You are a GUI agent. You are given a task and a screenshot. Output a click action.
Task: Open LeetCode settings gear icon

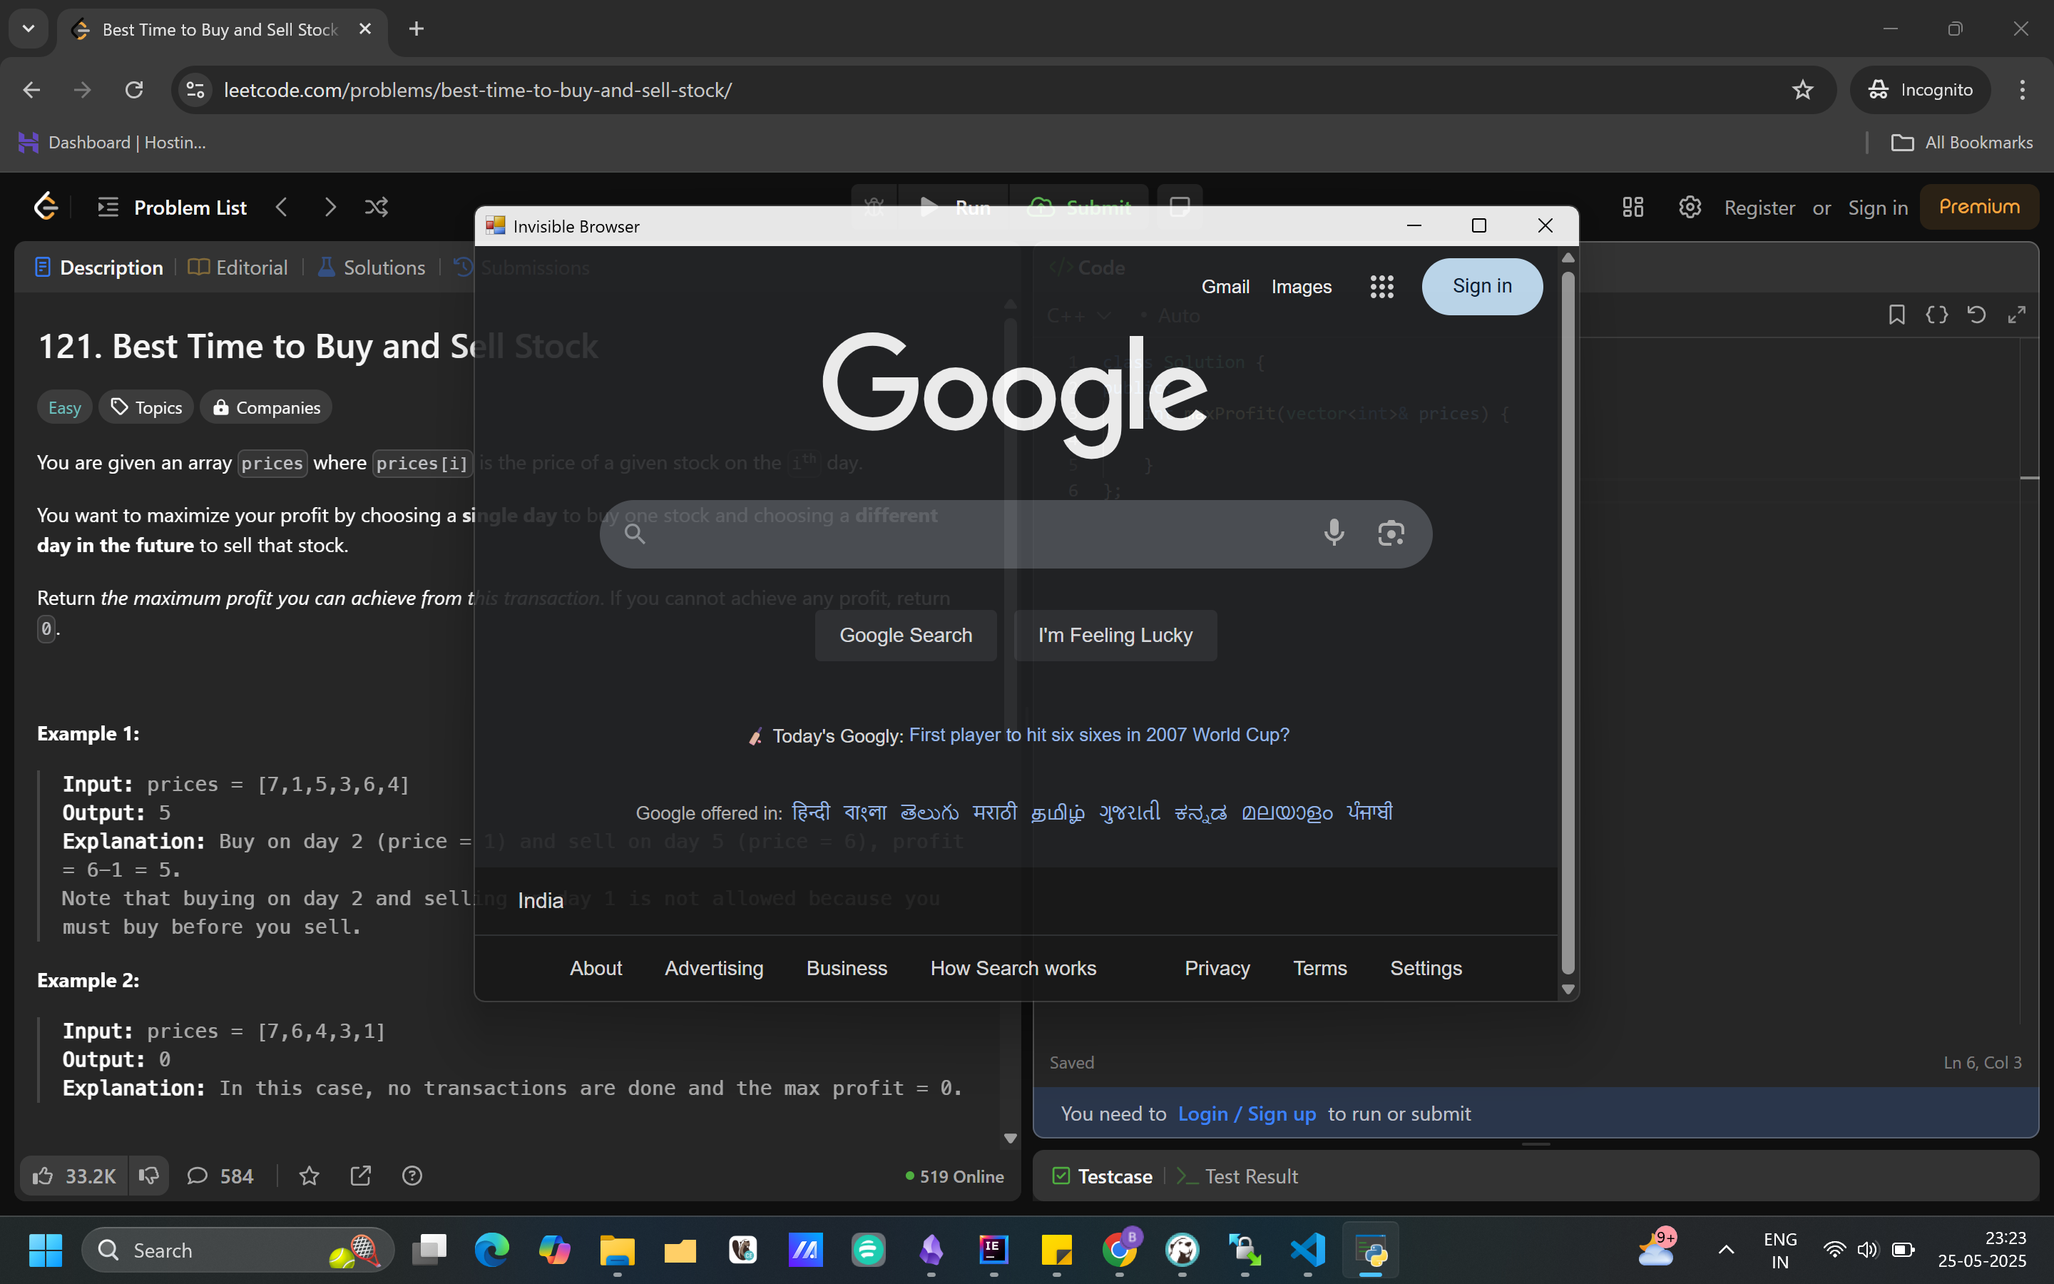click(x=1689, y=207)
